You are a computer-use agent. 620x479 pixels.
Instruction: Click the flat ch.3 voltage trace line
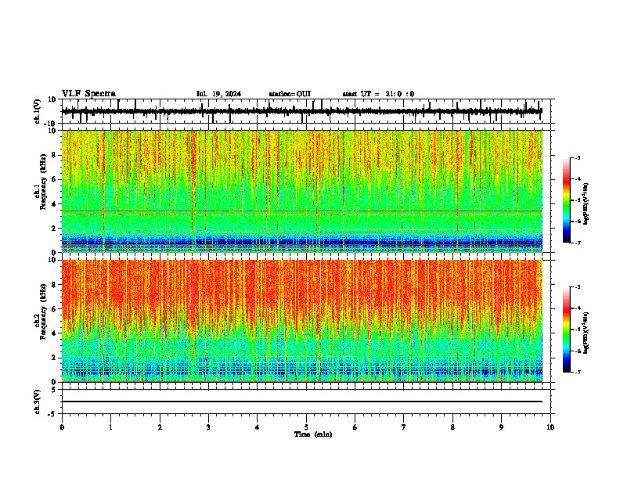pyautogui.click(x=301, y=402)
